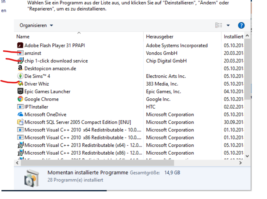Screen dimensions: 267x199
Task: Select Visual C++ 2013 Redistributable (x64) entry
Action: click(83, 145)
